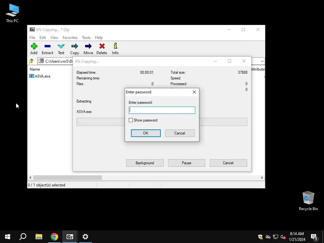This screenshot has height=243, width=324.
Task: Open taskbar Search
Action: pyautogui.click(x=23, y=237)
